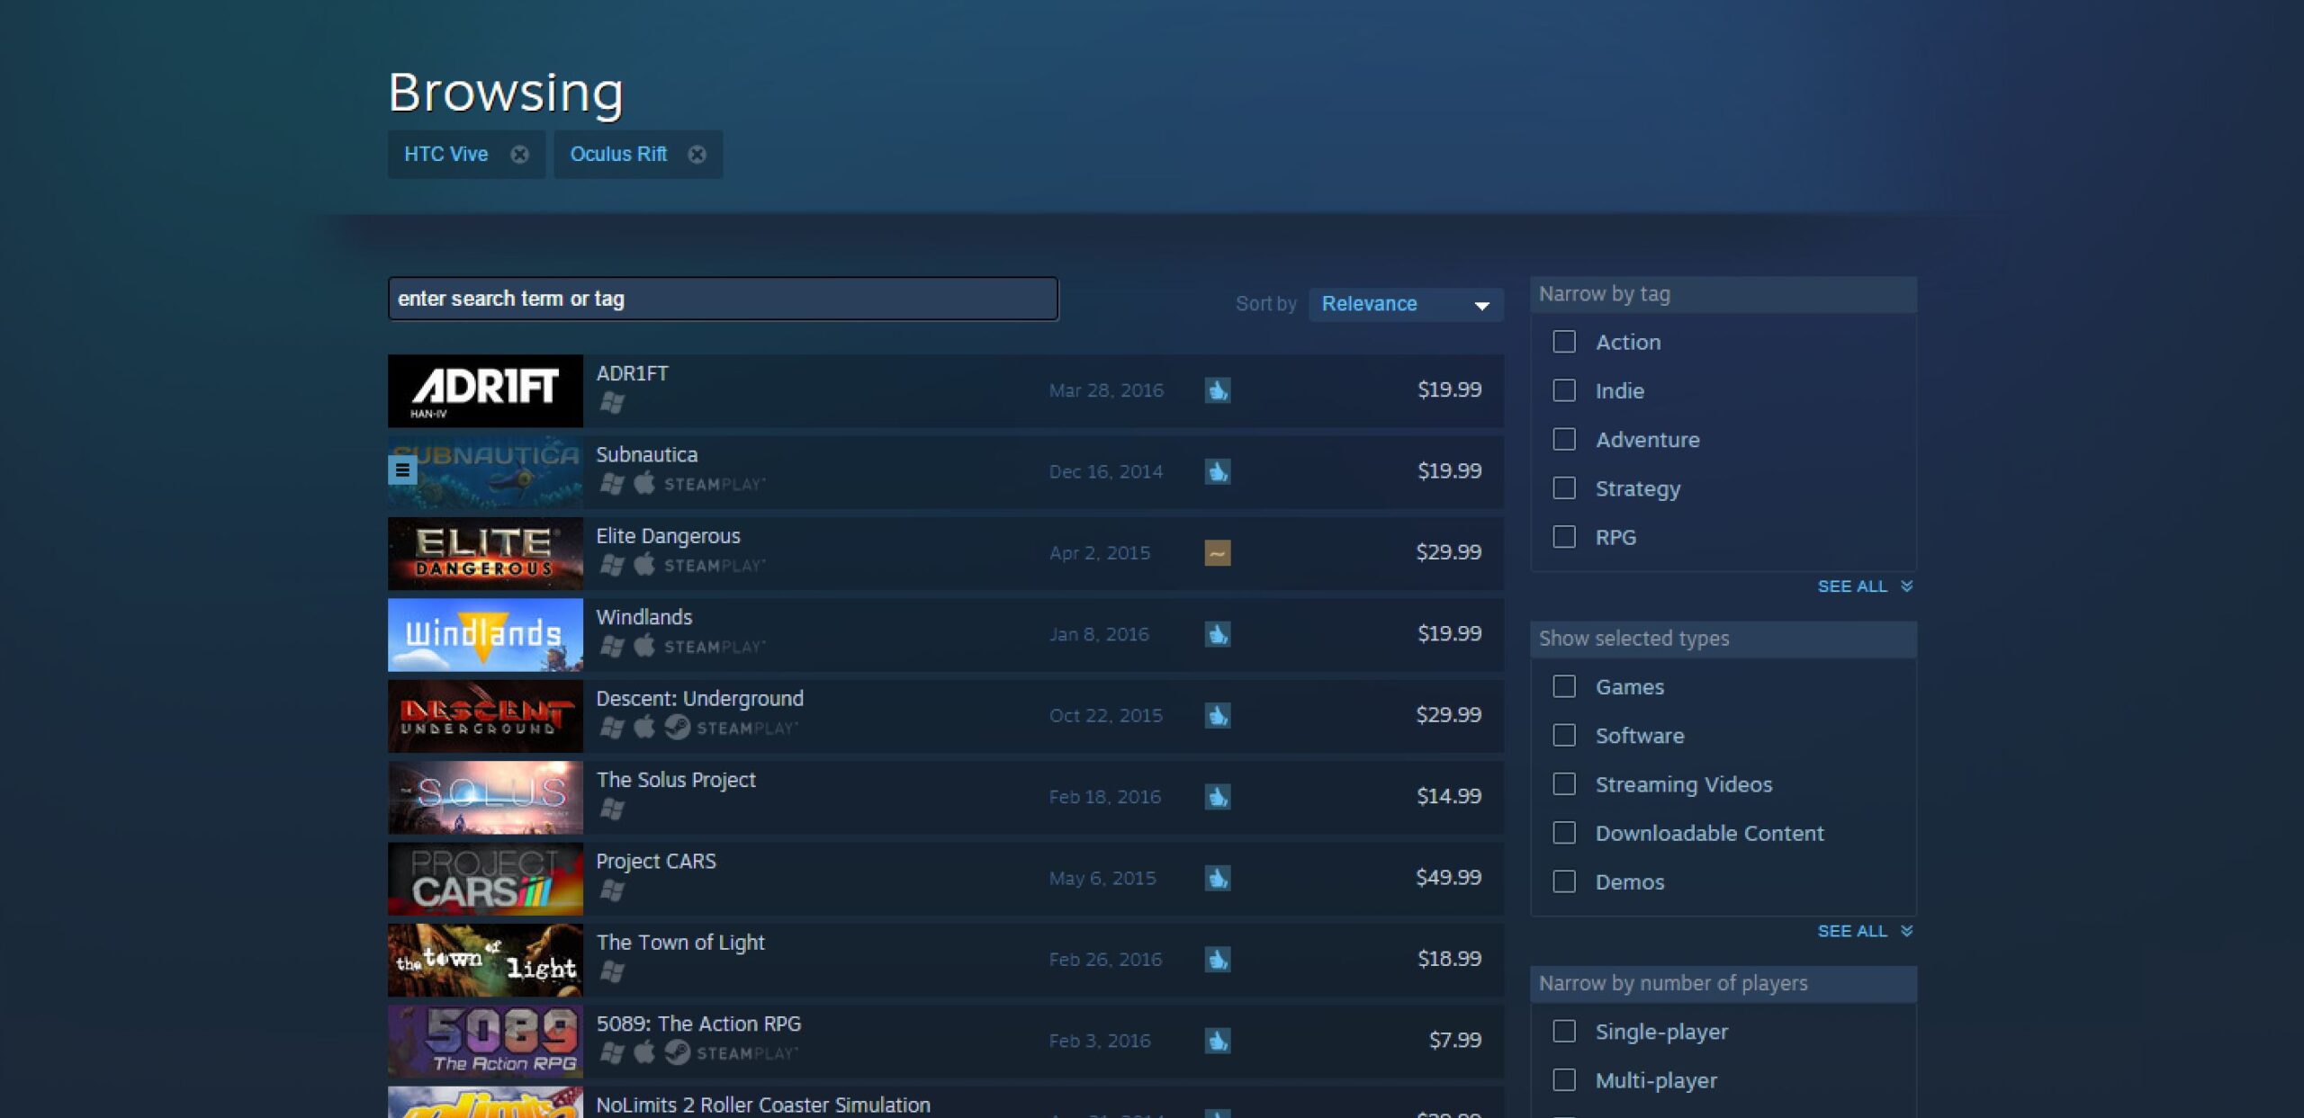The width and height of the screenshot is (2304, 1118).
Task: Check the Demos type checkbox
Action: 1564,881
